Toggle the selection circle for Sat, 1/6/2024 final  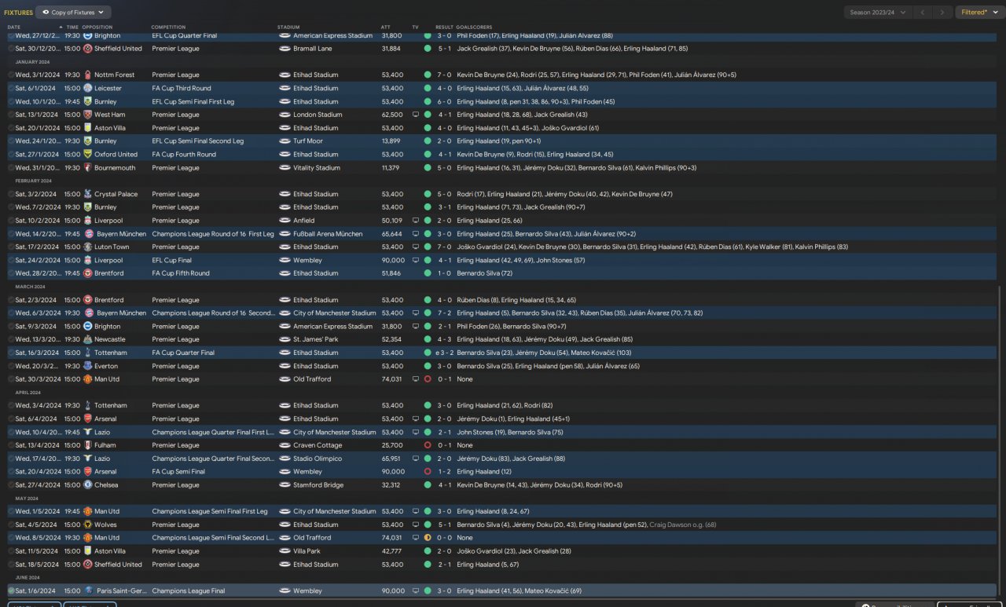[x=11, y=591]
